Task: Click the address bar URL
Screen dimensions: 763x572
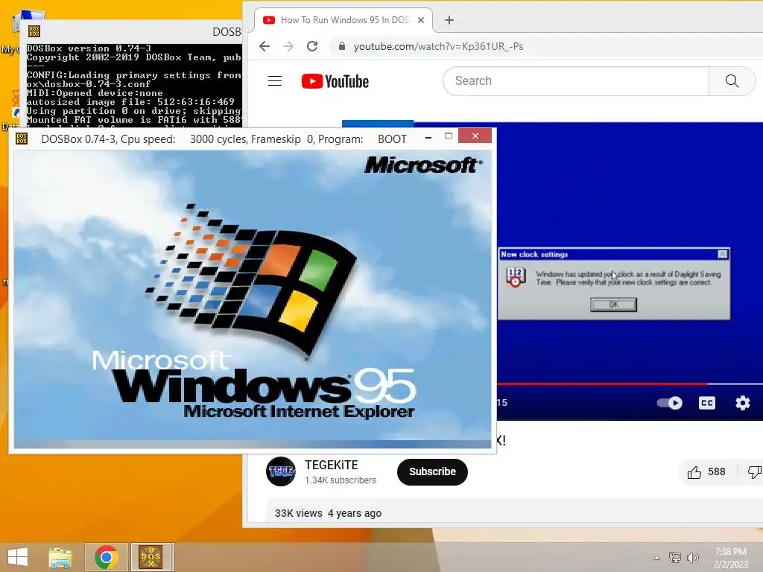Action: click(438, 46)
